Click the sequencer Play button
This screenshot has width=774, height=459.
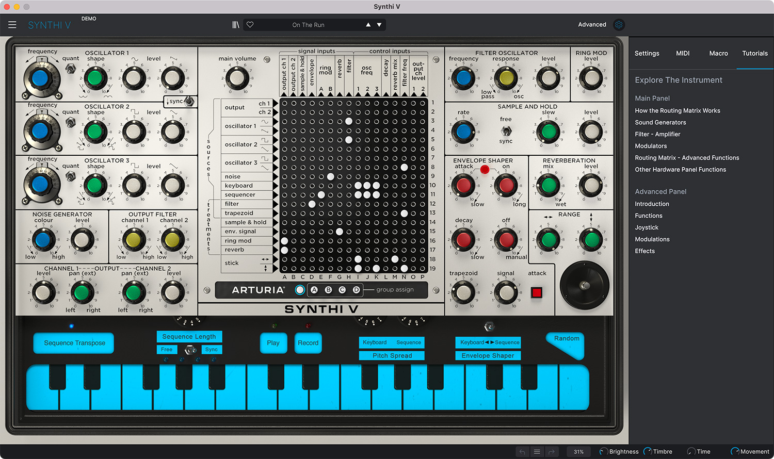click(x=273, y=343)
